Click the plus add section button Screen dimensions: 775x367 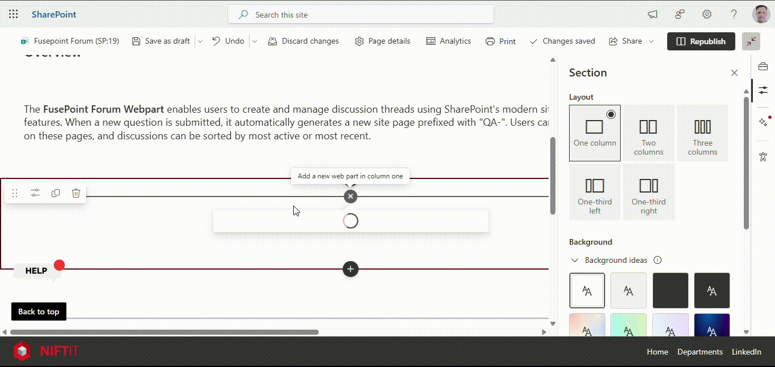click(x=351, y=269)
